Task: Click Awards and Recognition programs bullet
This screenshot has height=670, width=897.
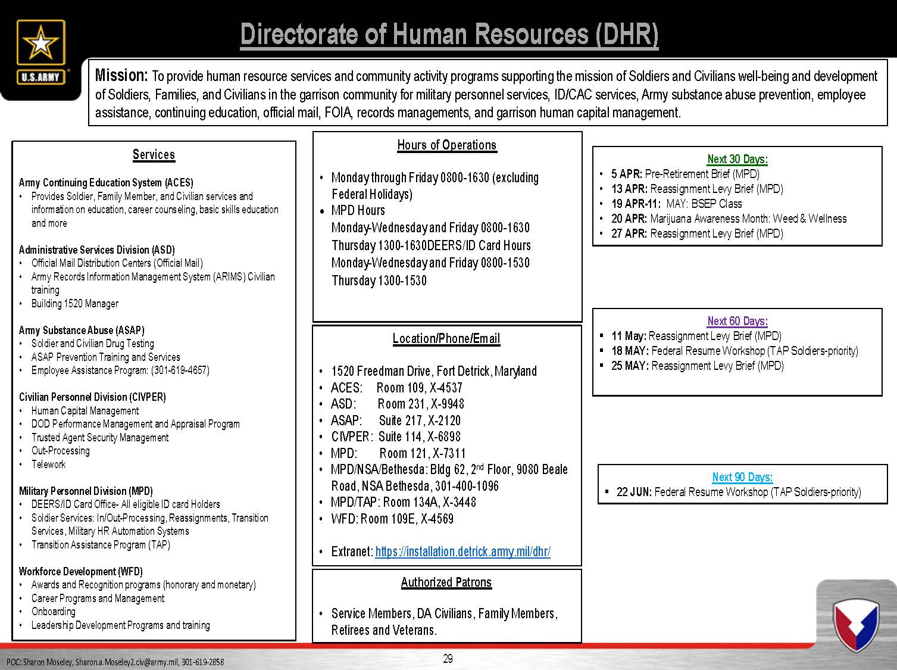Action: [143, 585]
